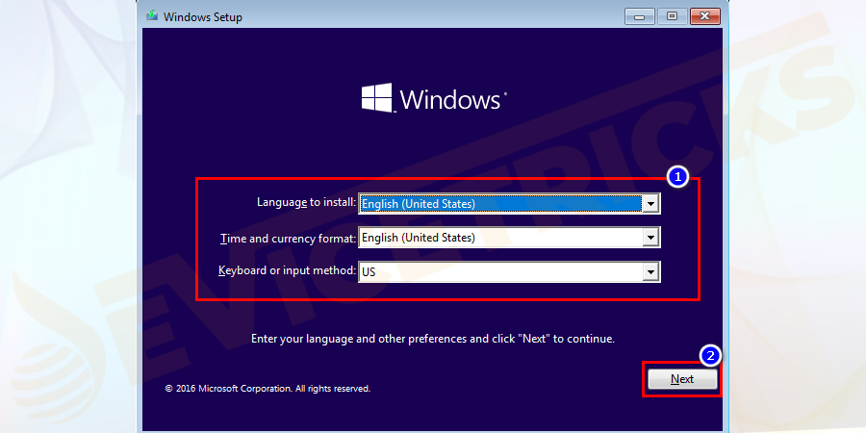
Task: Open the Keyboard or input method arrow
Action: (x=651, y=271)
